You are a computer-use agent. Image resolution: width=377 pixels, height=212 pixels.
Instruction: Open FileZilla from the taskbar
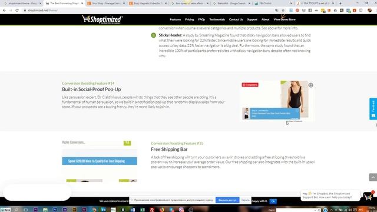coord(152,210)
